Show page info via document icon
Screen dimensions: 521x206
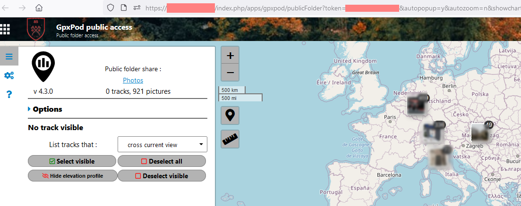[124, 8]
